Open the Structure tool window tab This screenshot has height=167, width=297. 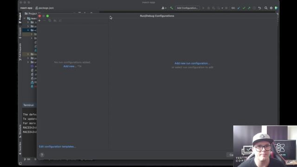click(x=20, y=131)
